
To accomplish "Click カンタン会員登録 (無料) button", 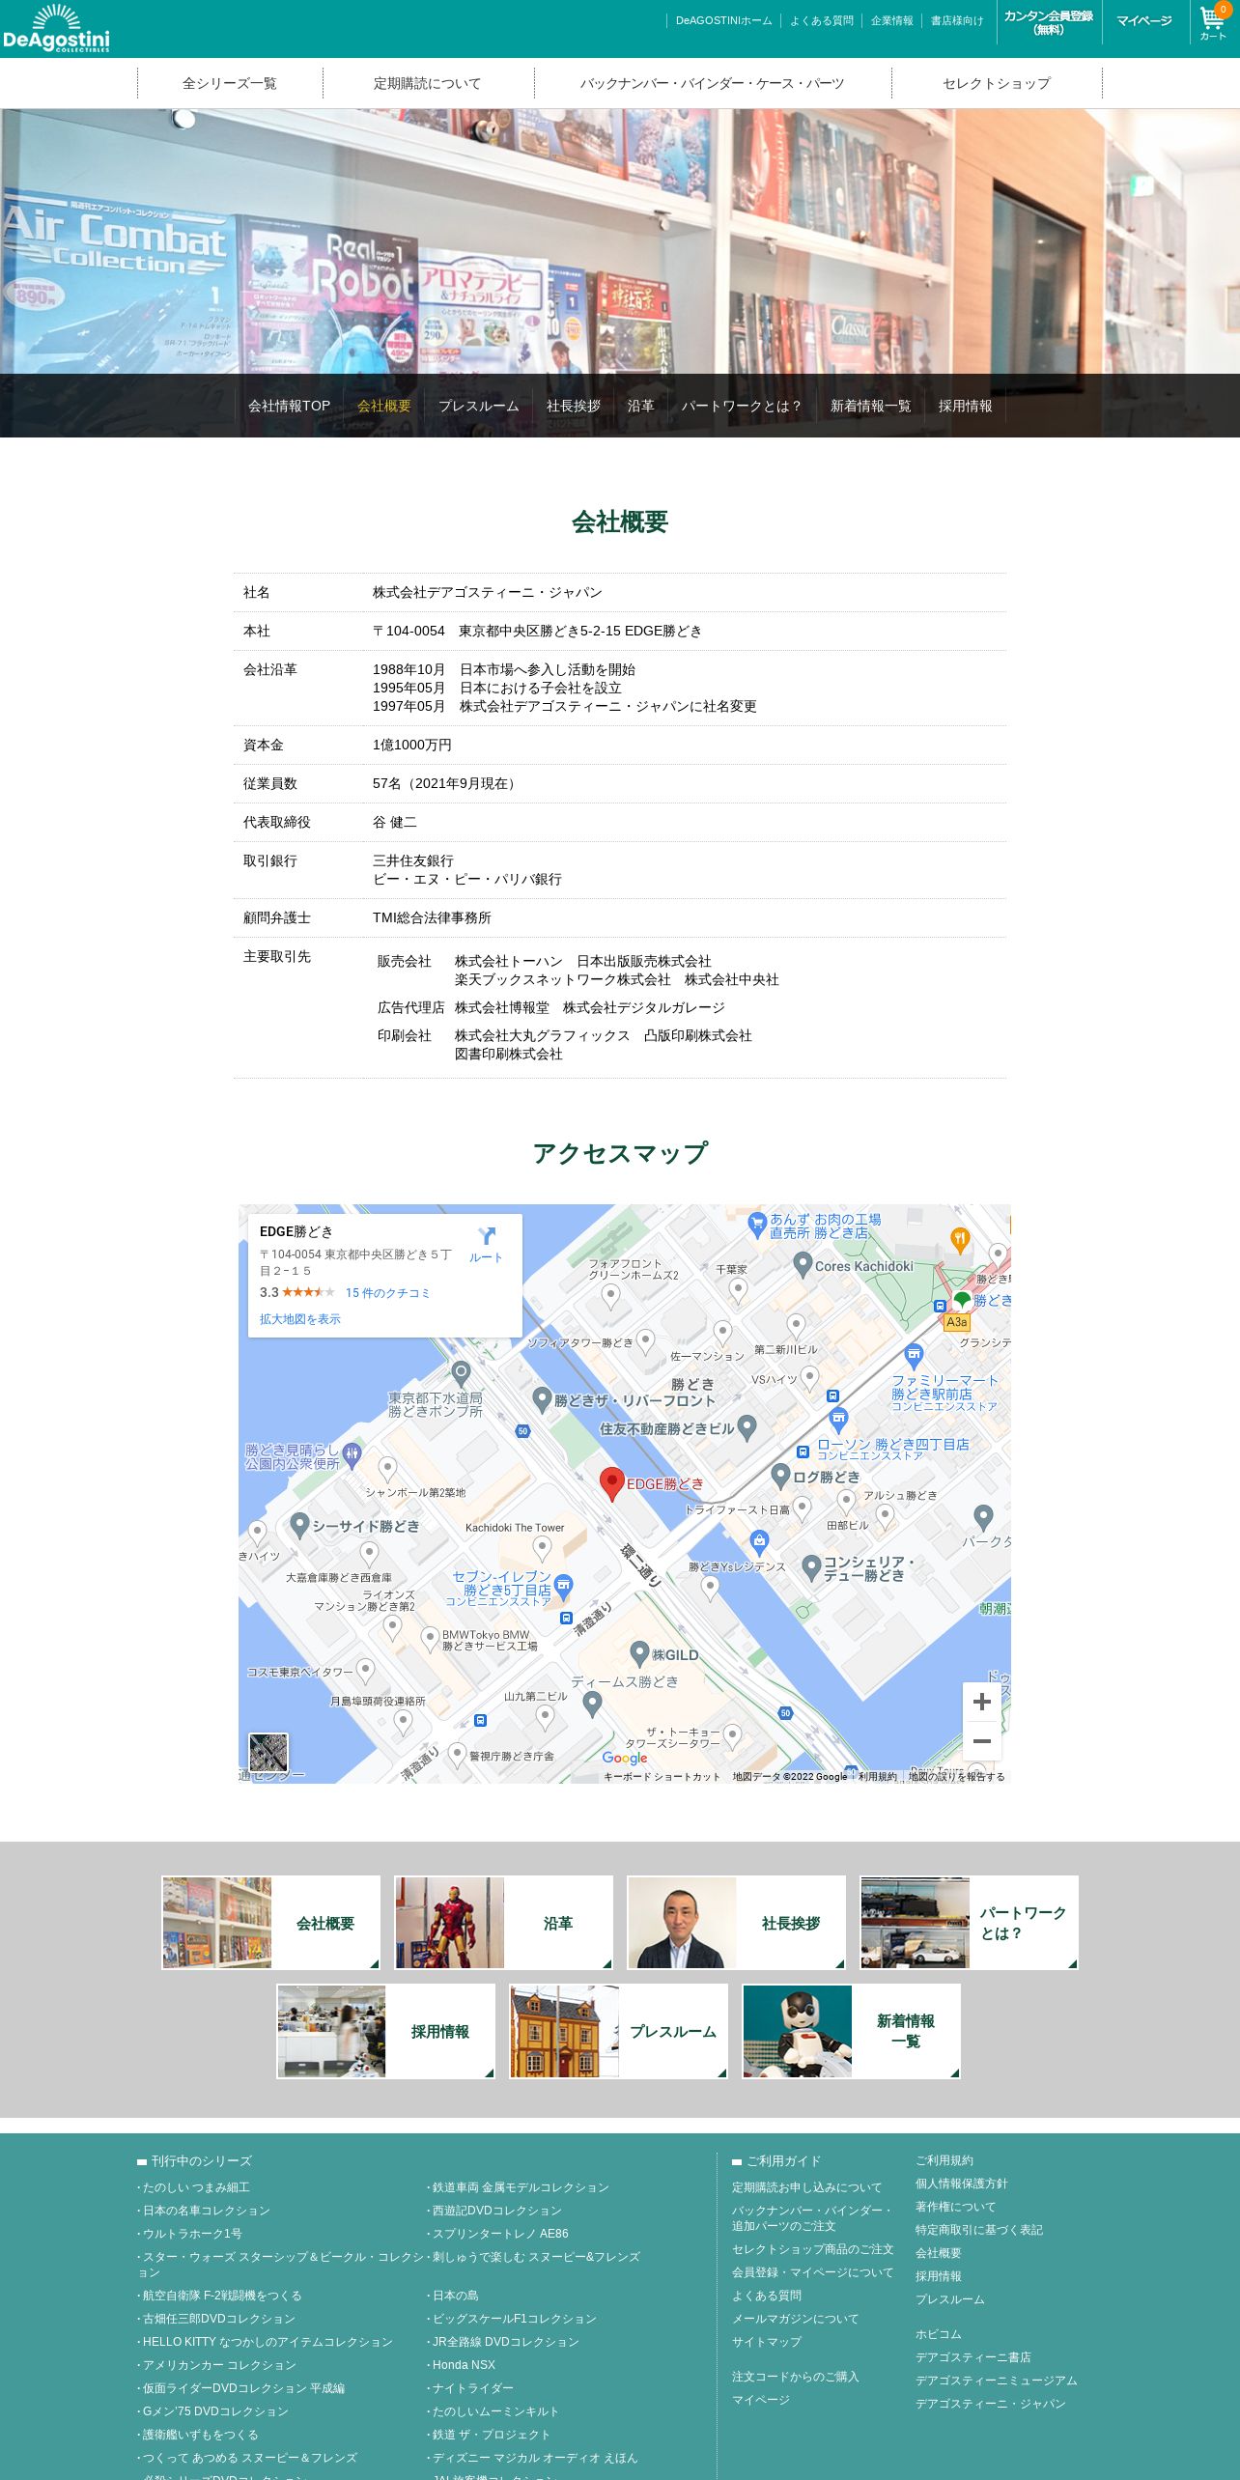I will tap(1049, 22).
